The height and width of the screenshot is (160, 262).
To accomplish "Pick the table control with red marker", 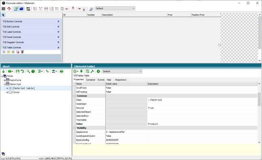I will (18, 52).
